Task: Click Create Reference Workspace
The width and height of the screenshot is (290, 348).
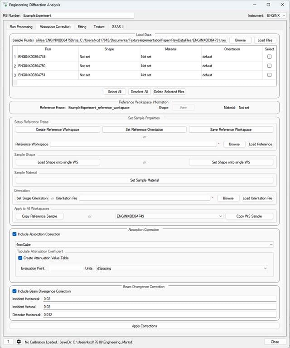Action: coord(58,129)
